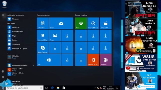Open Mensagens in recently added
Image resolution: width=161 pixels, height=90 pixels.
click(x=21, y=19)
